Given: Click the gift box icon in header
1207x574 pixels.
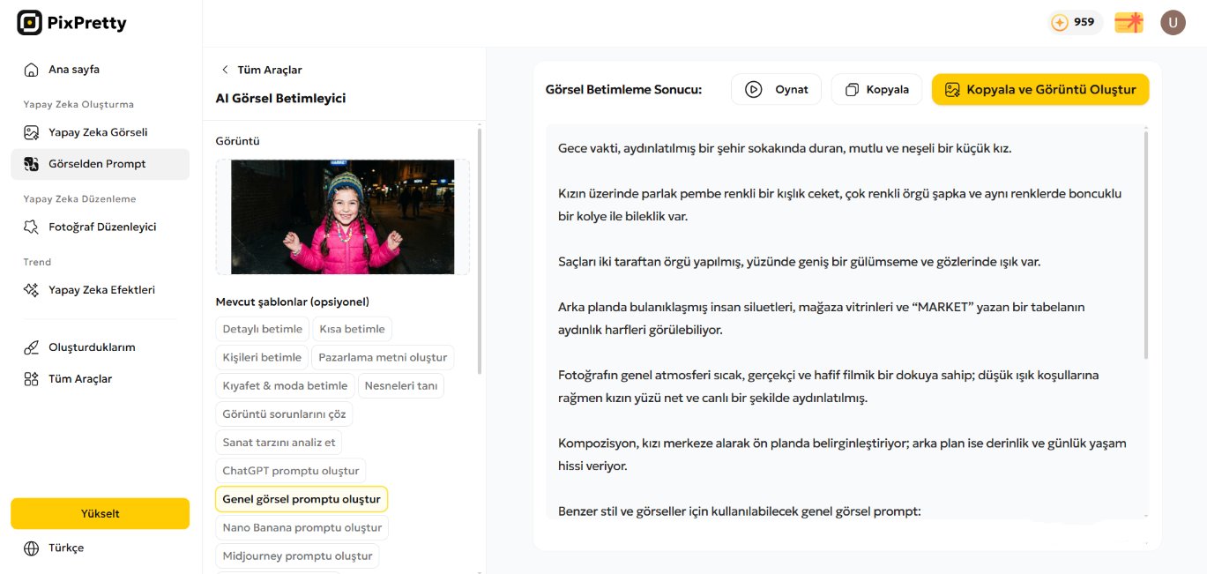Looking at the screenshot, I should (1128, 22).
